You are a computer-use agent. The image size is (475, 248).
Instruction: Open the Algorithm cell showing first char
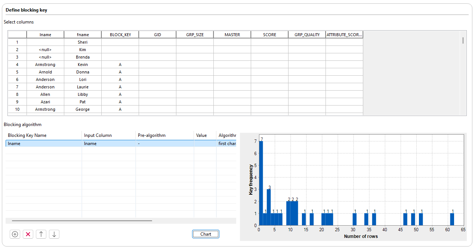coord(226,144)
